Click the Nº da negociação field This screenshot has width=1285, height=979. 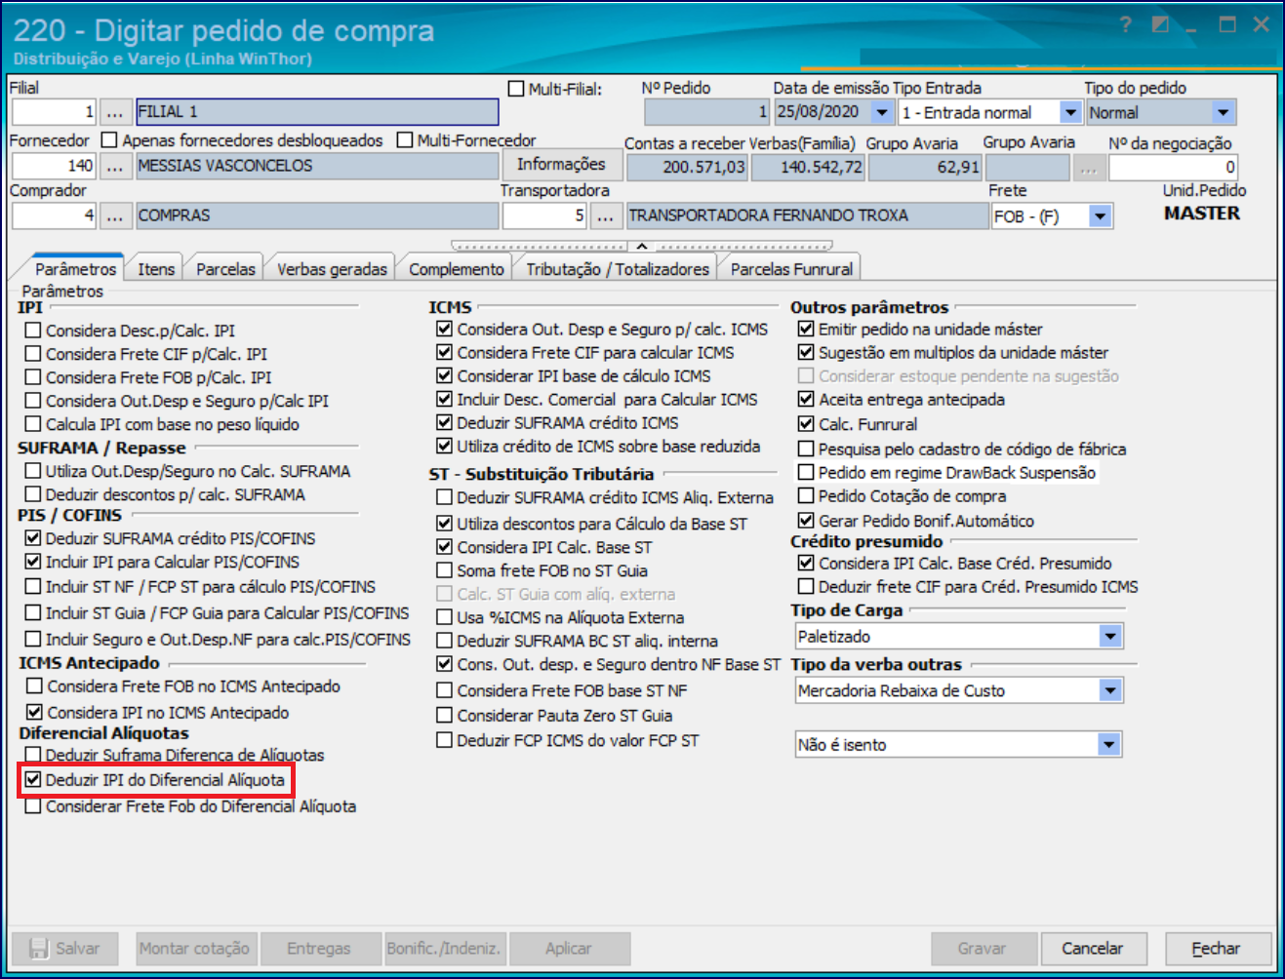pos(1174,168)
